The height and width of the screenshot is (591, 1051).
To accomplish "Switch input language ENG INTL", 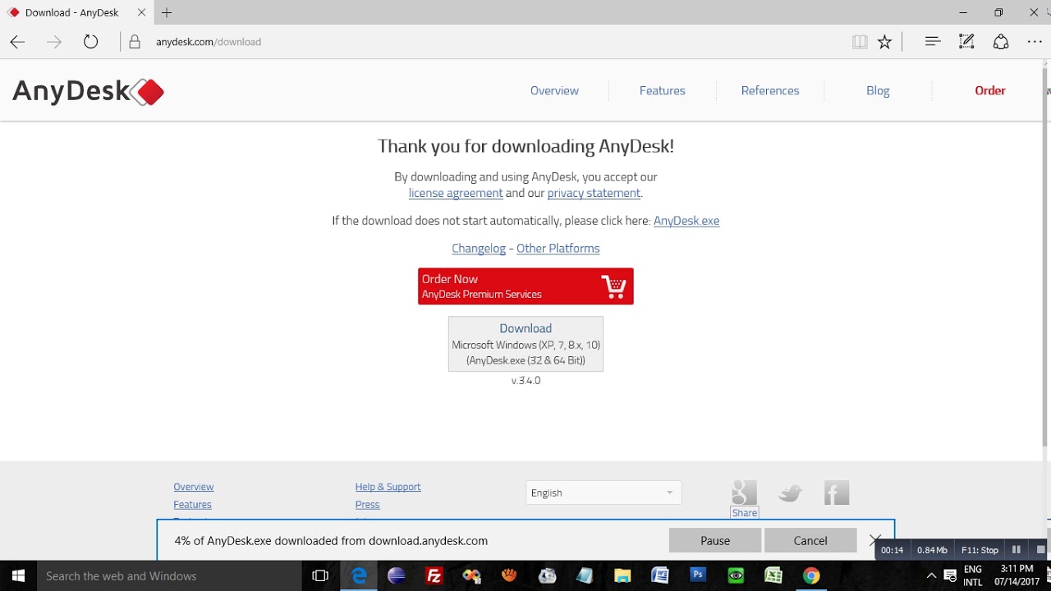I will pyautogui.click(x=973, y=575).
